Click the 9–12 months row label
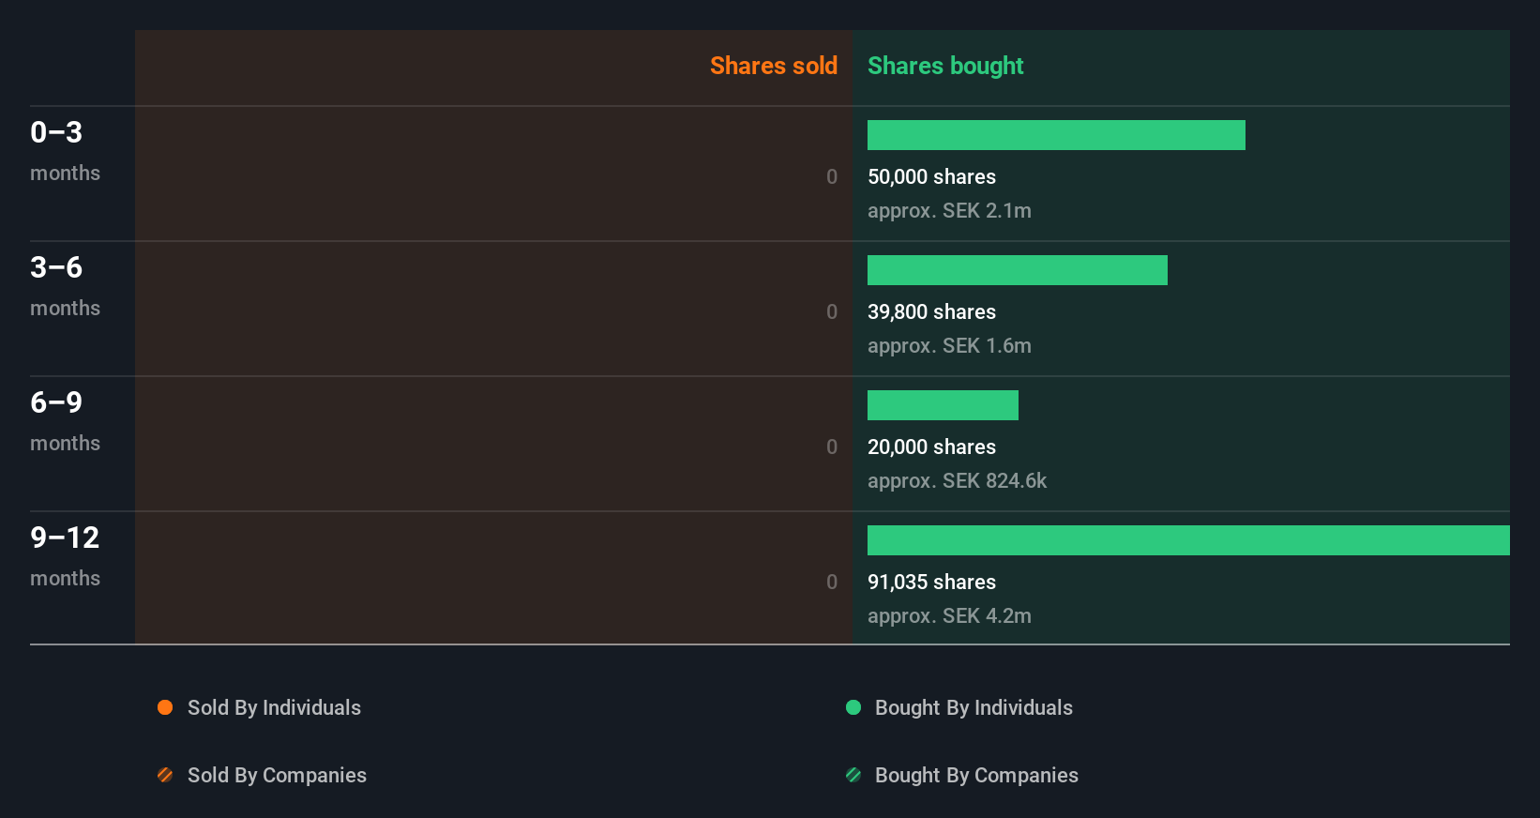The width and height of the screenshot is (1540, 818). point(65,556)
